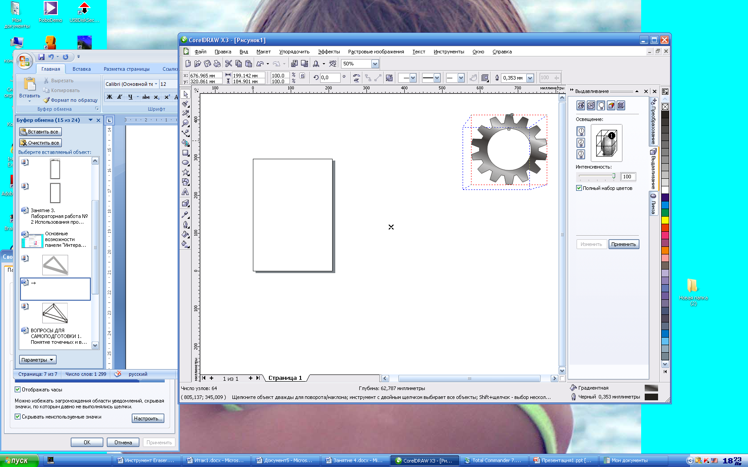Image resolution: width=748 pixels, height=467 pixels.
Task: Open the end arrowhead dropdown
Action: tap(461, 78)
